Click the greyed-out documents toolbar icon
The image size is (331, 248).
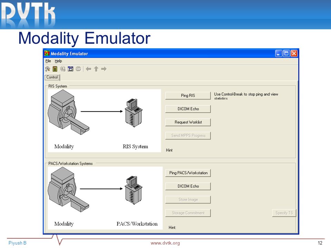pos(63,69)
